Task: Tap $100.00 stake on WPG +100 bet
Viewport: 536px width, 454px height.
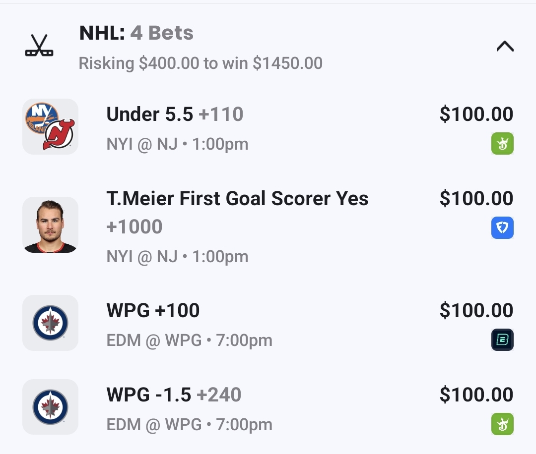Action: [476, 311]
